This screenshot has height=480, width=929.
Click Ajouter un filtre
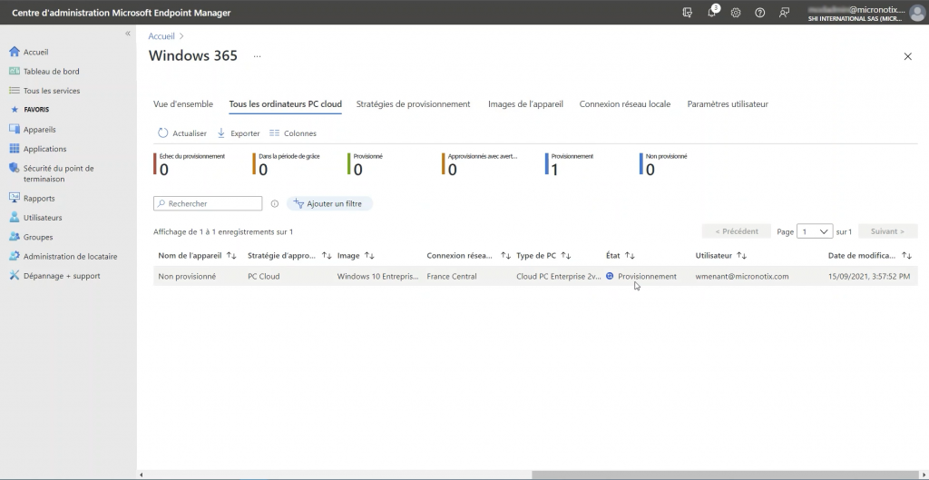tap(329, 204)
